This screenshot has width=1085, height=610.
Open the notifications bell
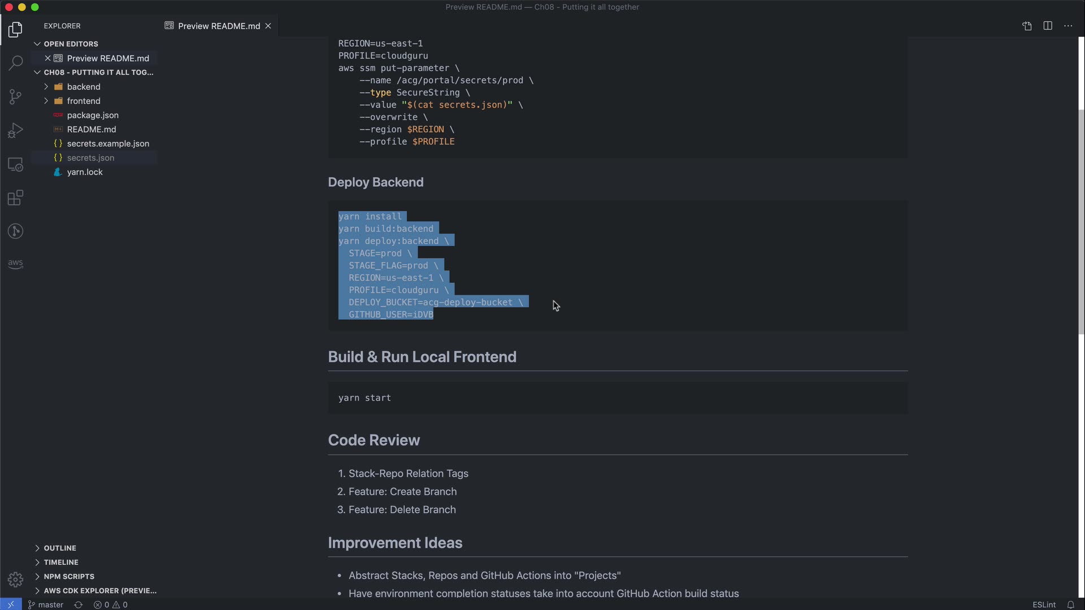1070,604
